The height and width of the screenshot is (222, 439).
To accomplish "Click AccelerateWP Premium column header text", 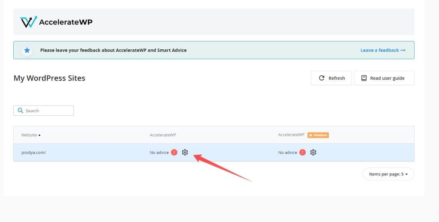I will [291, 135].
